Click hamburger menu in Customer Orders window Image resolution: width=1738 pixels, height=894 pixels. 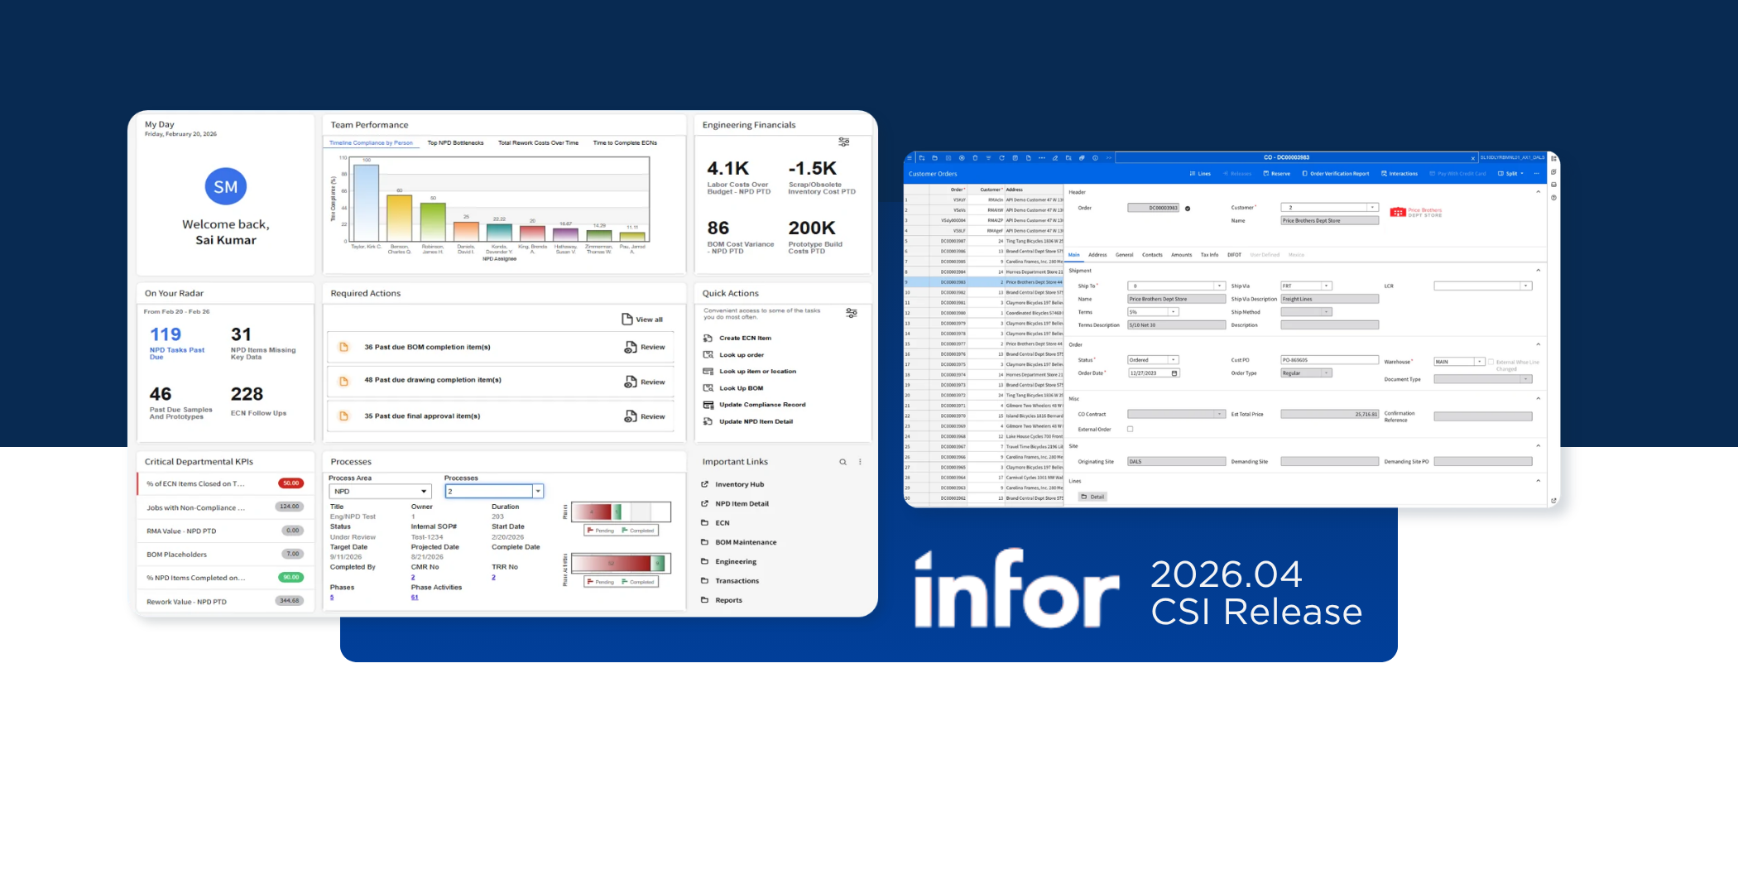point(910,158)
